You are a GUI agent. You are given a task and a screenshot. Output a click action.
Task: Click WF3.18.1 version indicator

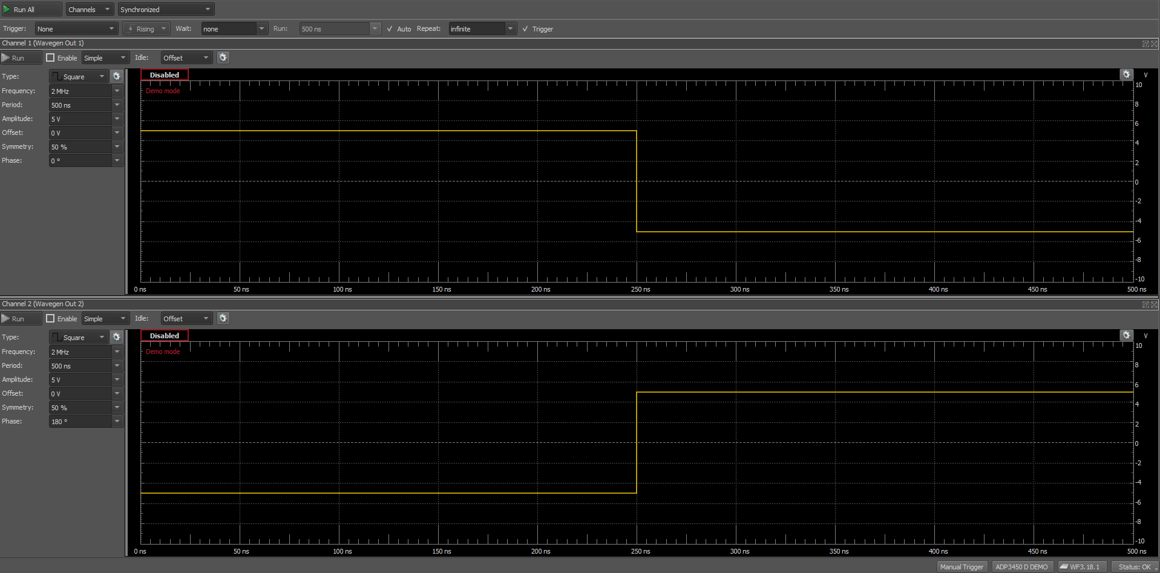tap(1082, 567)
